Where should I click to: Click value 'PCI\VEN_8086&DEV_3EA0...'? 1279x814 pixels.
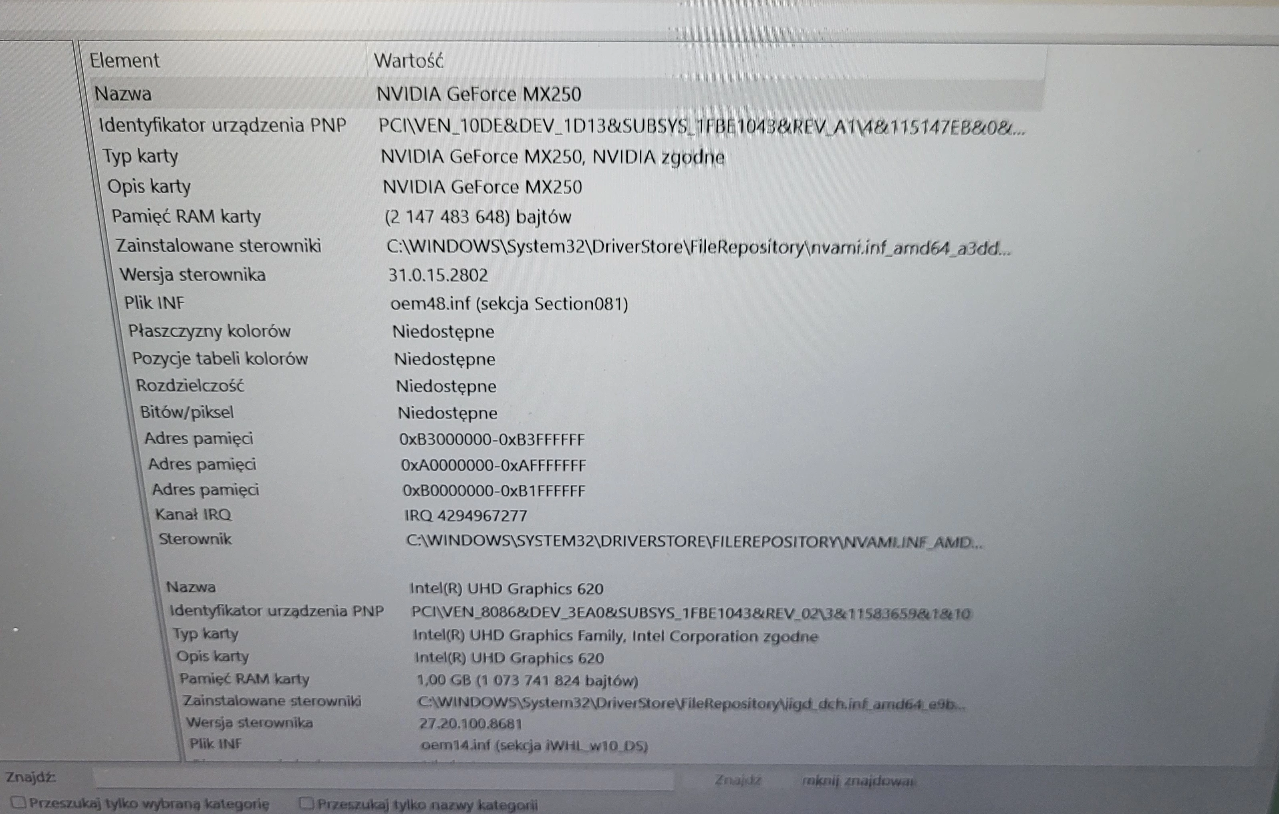point(691,614)
